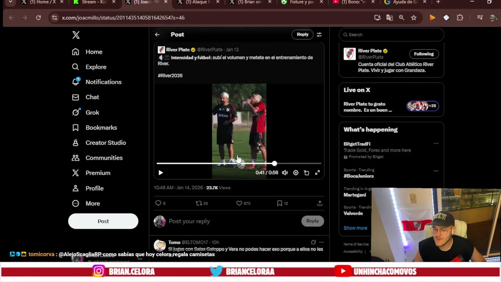Zoom page with magnifier icon
Viewport: 501px width, 282px height.
402,18
